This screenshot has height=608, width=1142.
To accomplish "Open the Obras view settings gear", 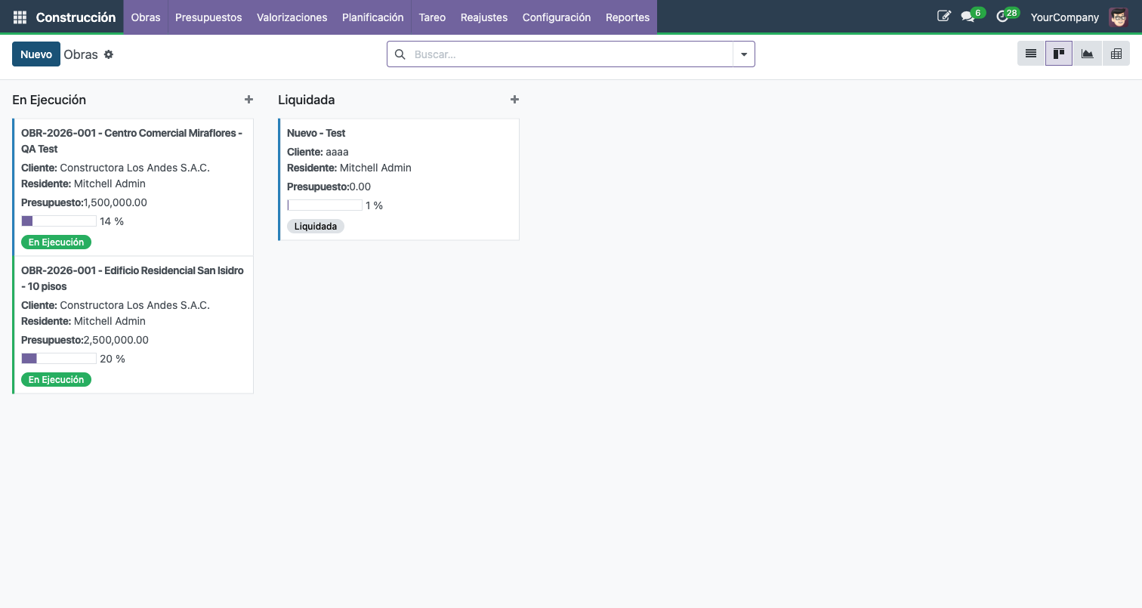I will click(109, 54).
